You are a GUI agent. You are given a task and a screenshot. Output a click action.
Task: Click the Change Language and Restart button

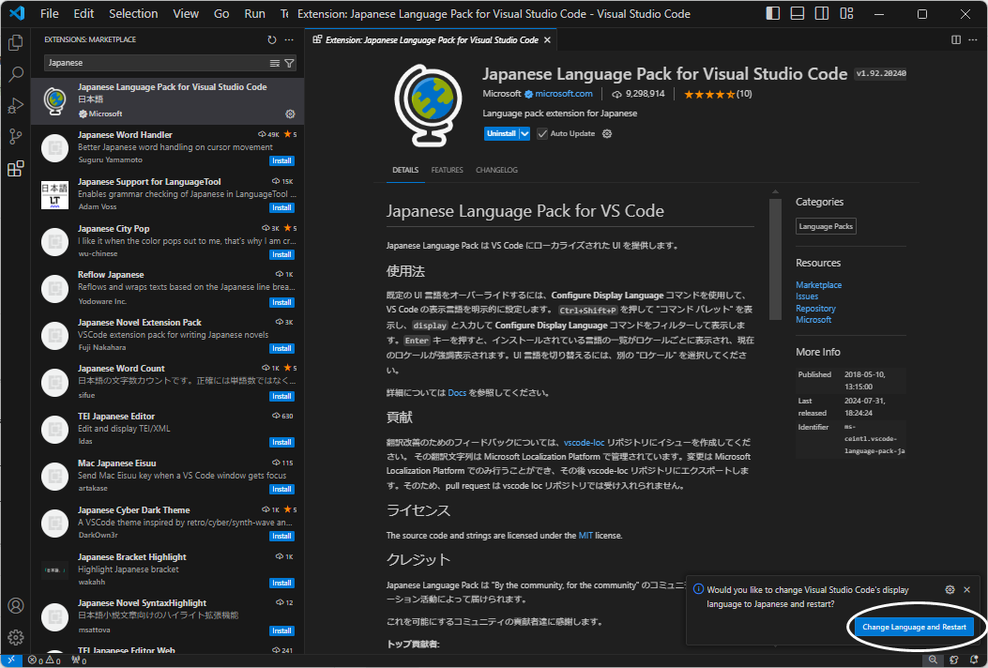point(914,626)
